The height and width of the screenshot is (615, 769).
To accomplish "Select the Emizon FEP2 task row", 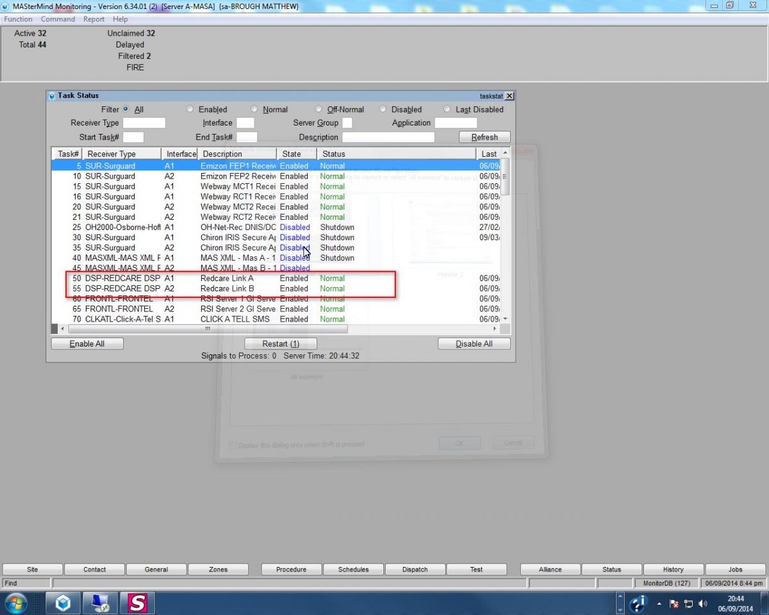I will tap(276, 176).
